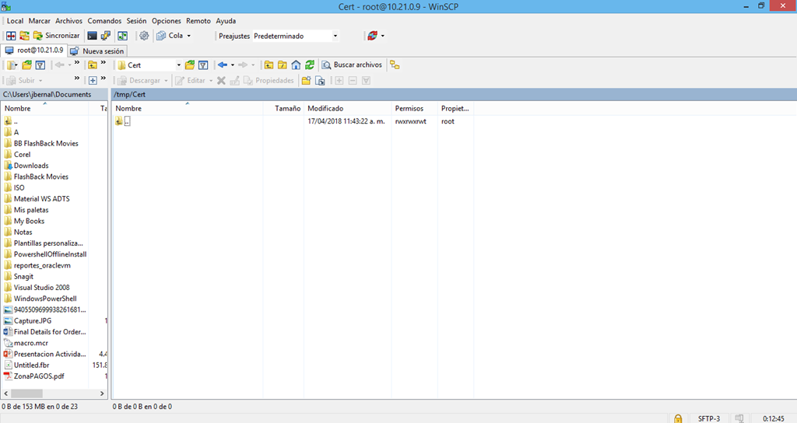
Task: Select the Downloads folder in local panel
Action: click(30, 166)
